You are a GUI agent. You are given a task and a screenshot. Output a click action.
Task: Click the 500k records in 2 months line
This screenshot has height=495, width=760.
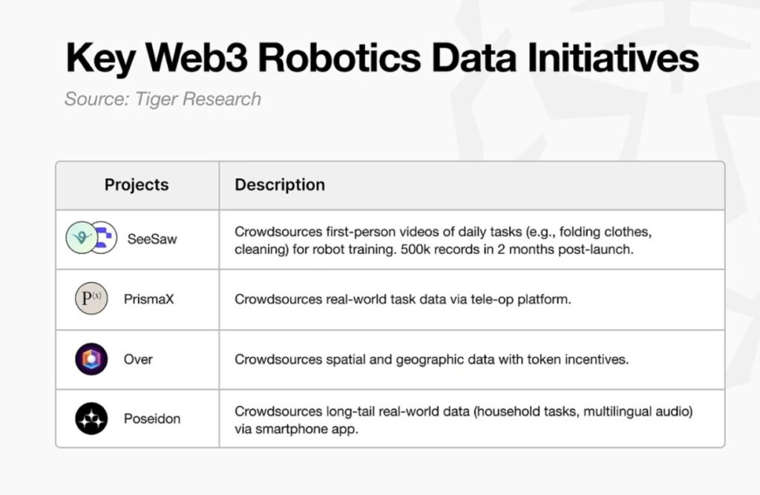pos(433,249)
